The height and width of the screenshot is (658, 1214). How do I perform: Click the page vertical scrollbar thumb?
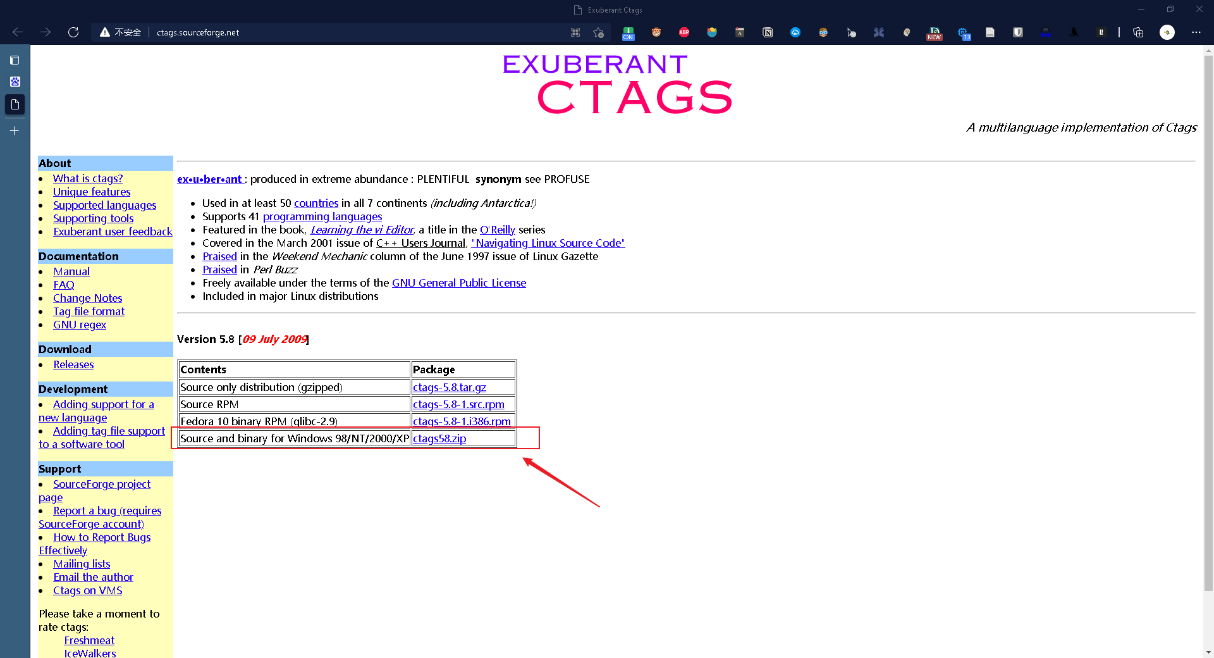[x=1208, y=323]
